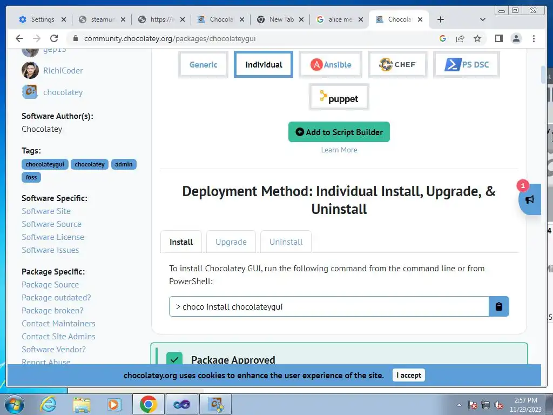Reload the Chocolatey page
Screen dimensions: 553x415
click(54, 38)
